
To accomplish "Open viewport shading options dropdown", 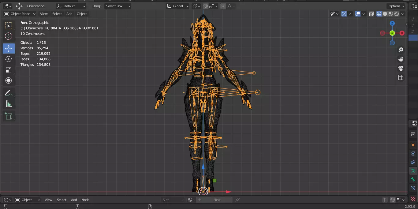I will 403,14.
